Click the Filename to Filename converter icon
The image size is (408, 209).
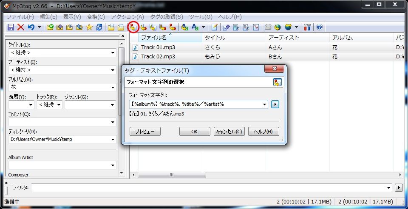153,27
